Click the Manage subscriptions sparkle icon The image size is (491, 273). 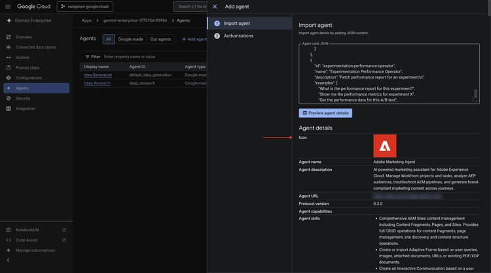9,251
